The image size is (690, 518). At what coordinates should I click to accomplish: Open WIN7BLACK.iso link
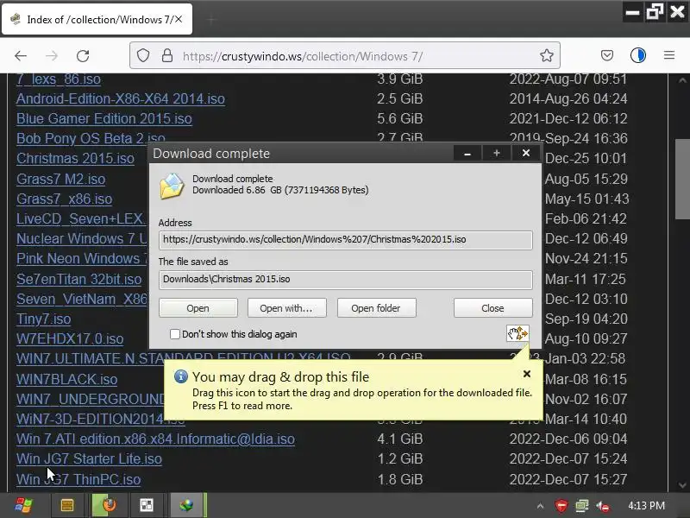point(67,379)
